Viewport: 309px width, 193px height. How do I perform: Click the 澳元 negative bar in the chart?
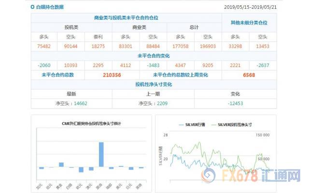(x=91, y=169)
